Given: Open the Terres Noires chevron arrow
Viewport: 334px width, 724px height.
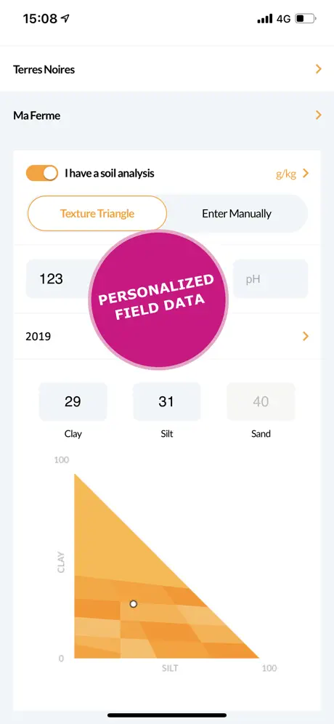Looking at the screenshot, I should pyautogui.click(x=318, y=69).
